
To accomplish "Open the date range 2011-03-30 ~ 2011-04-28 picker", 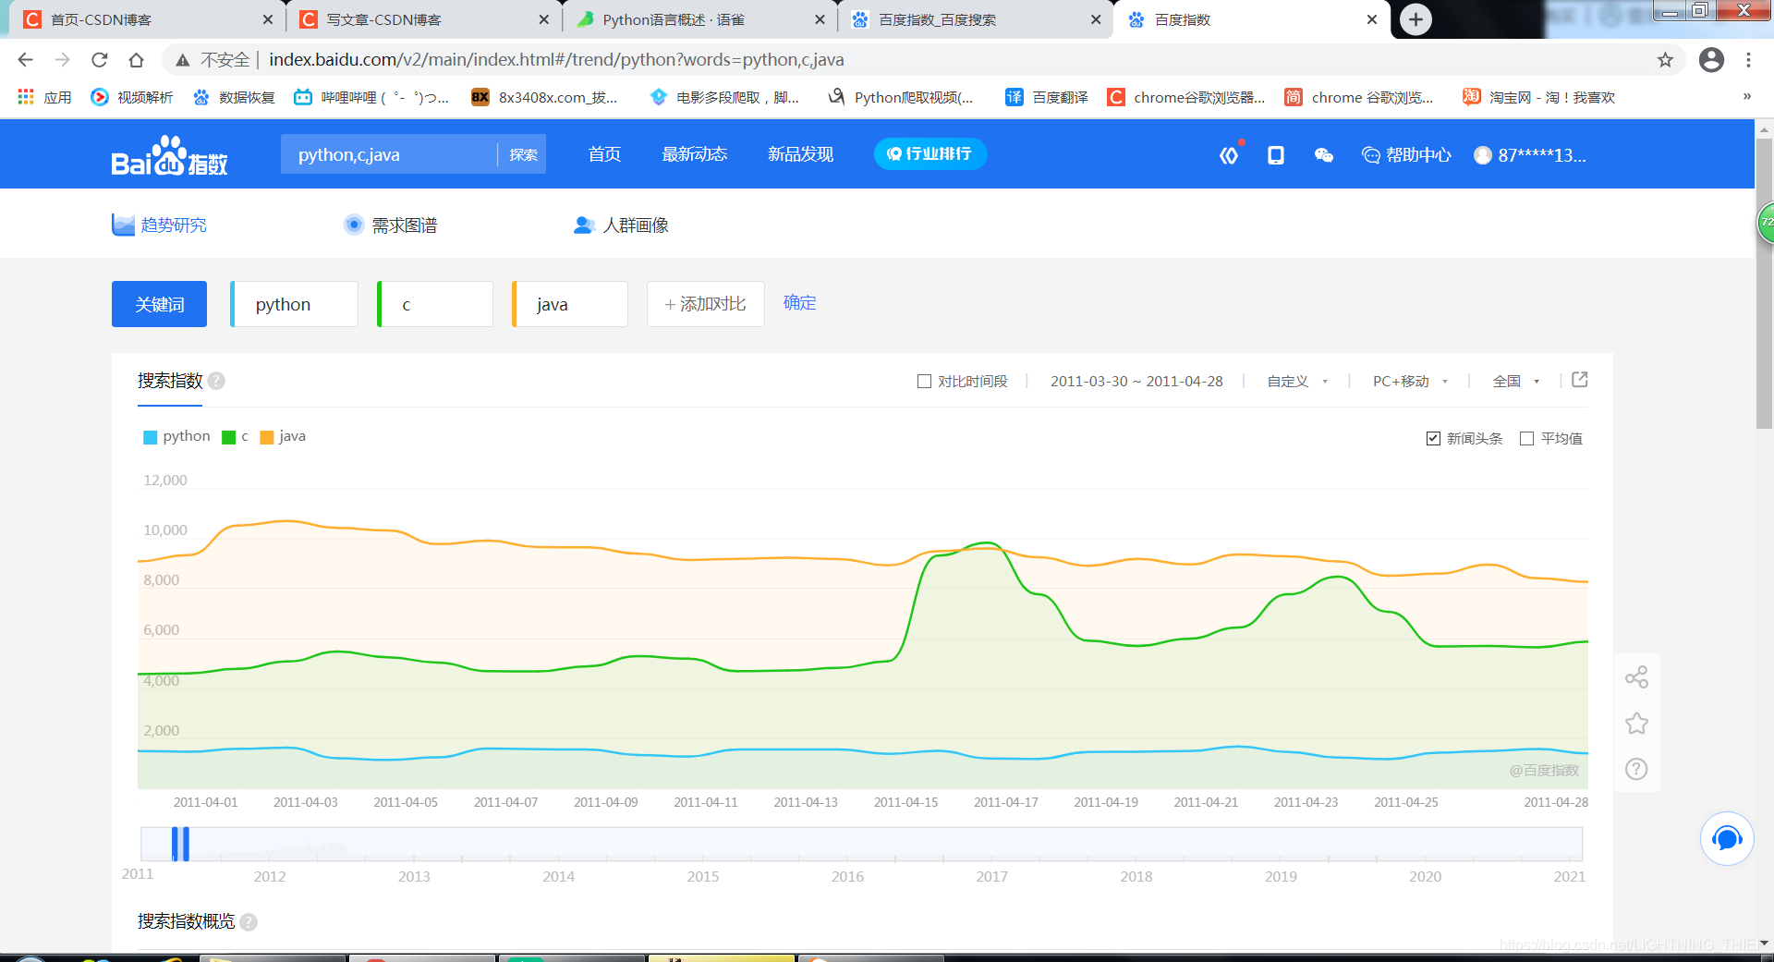I will coord(1136,382).
